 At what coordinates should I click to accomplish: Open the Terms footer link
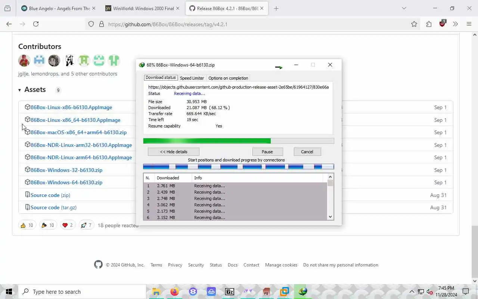[x=156, y=265]
